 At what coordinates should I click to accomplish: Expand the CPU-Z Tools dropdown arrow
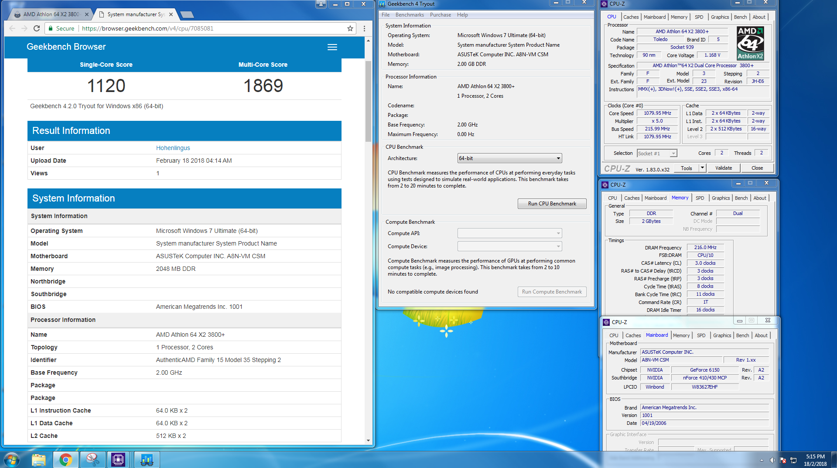(x=702, y=168)
